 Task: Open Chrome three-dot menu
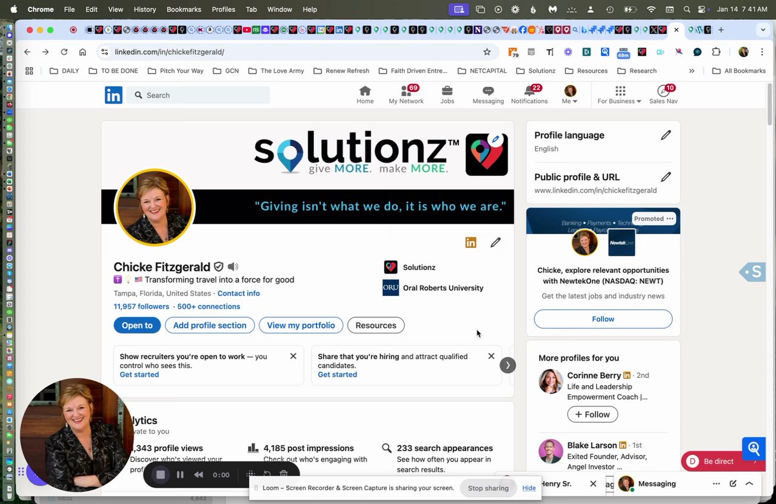[x=762, y=52]
